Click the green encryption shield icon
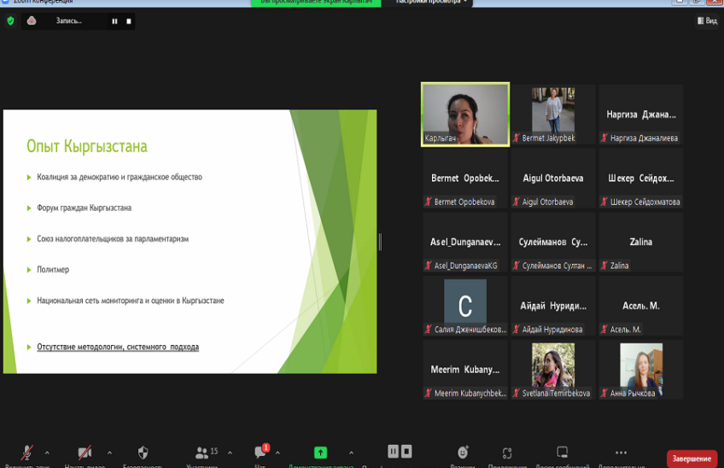 tap(10, 20)
